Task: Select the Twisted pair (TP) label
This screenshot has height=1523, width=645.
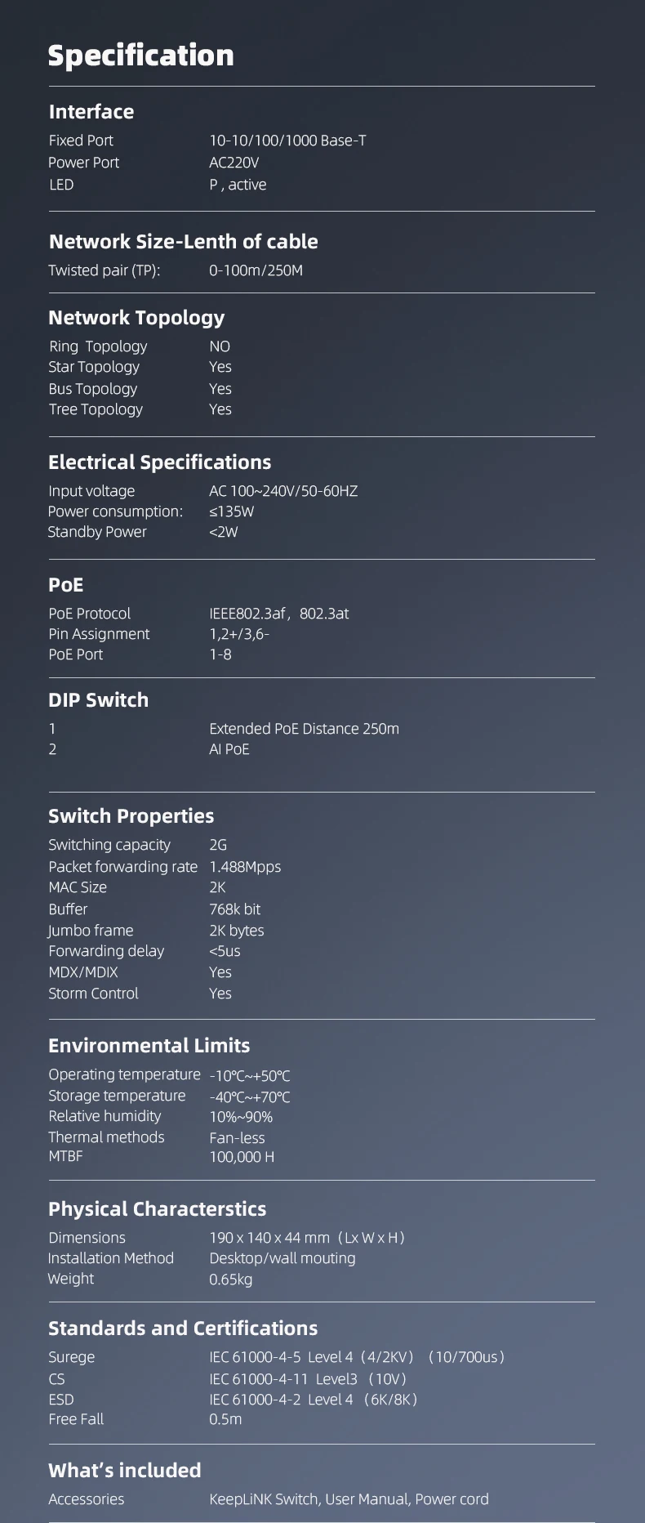Action: pos(104,270)
